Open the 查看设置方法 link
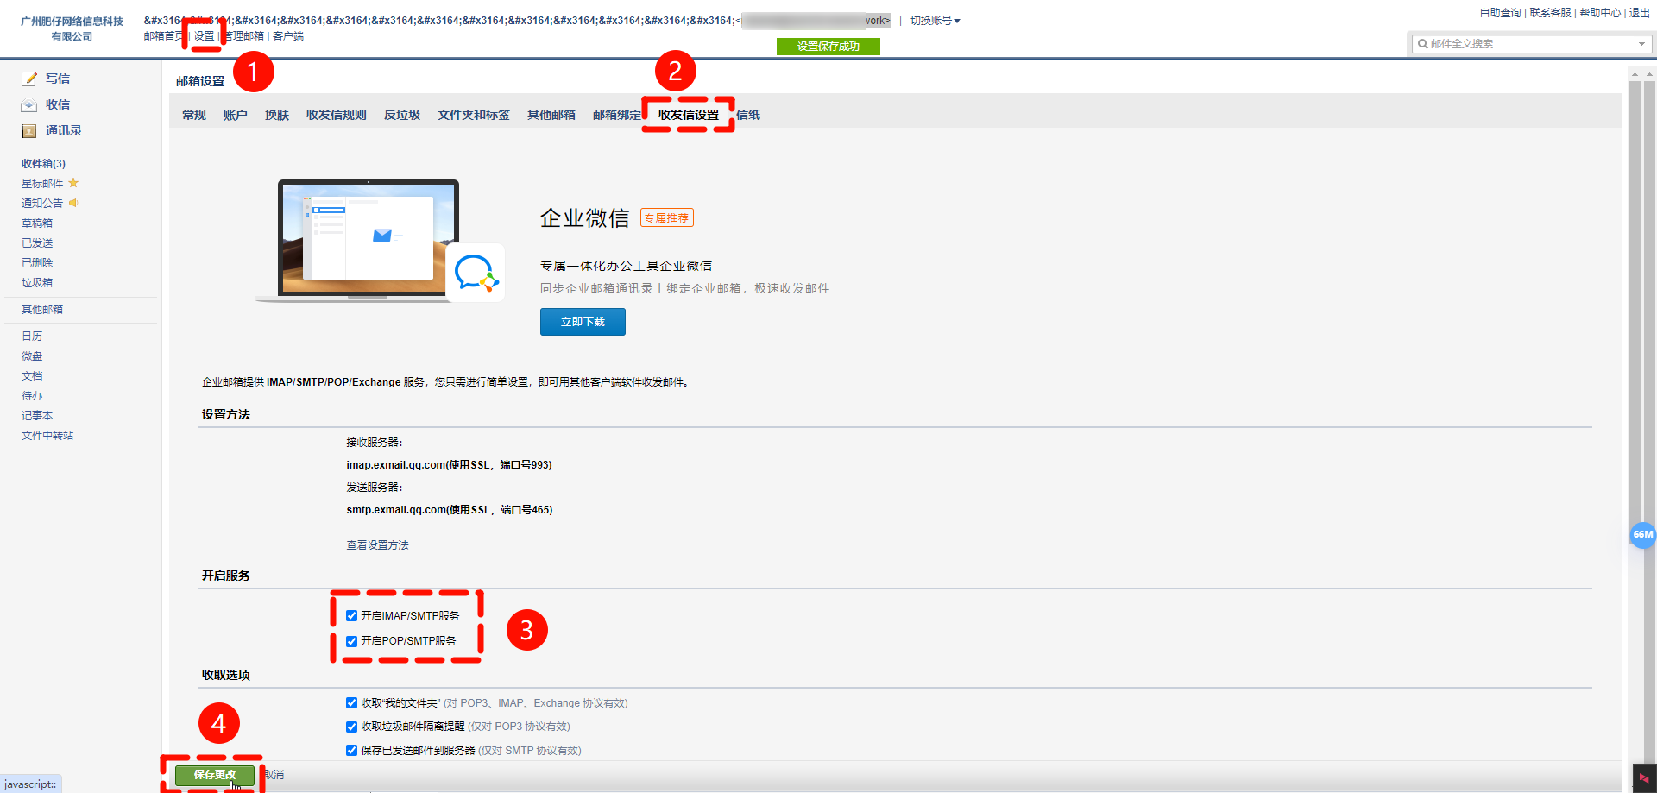This screenshot has height=793, width=1657. pos(377,544)
